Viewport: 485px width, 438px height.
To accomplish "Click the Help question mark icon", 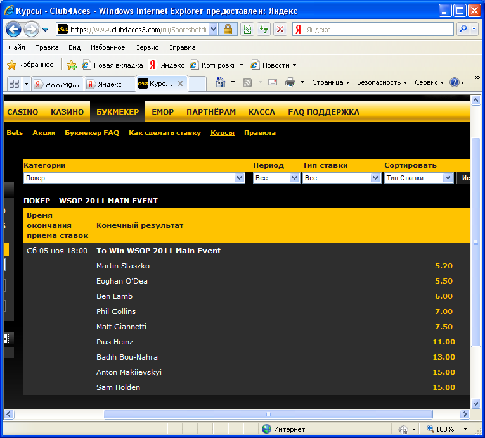I will point(455,82).
